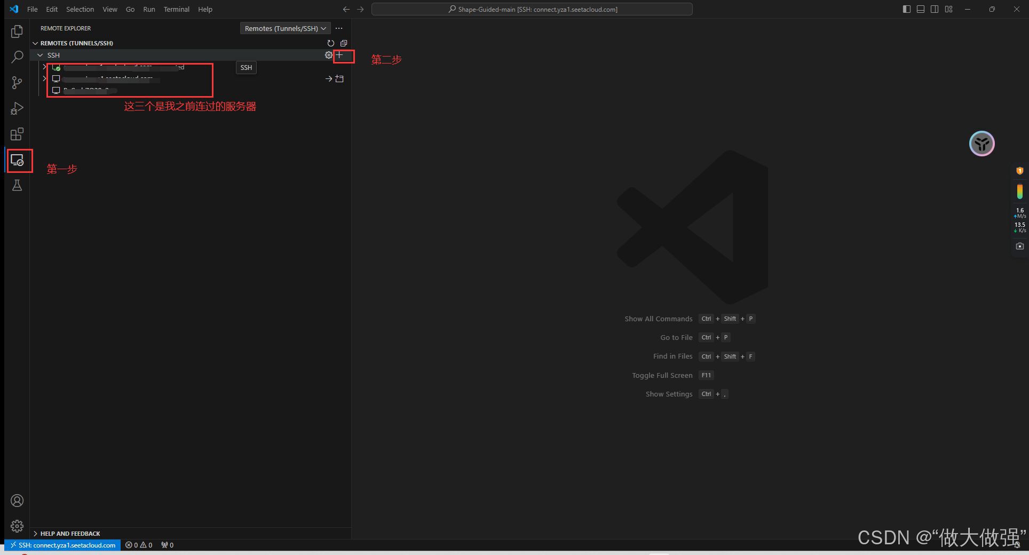Go forward with the navigation arrow

(360, 9)
